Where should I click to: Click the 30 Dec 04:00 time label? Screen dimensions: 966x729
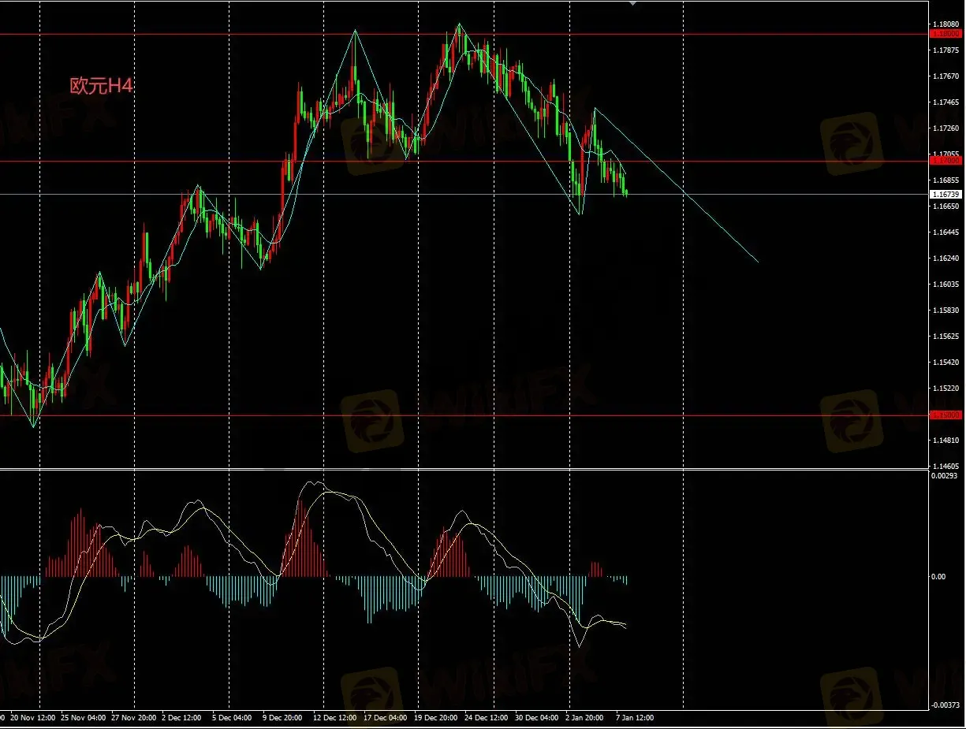pyautogui.click(x=536, y=718)
